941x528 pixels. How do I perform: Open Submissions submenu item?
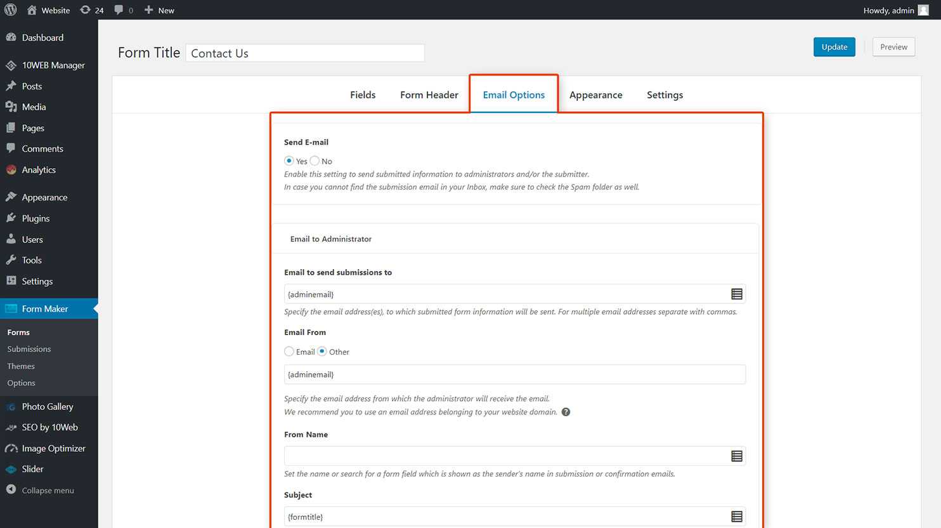(x=29, y=349)
